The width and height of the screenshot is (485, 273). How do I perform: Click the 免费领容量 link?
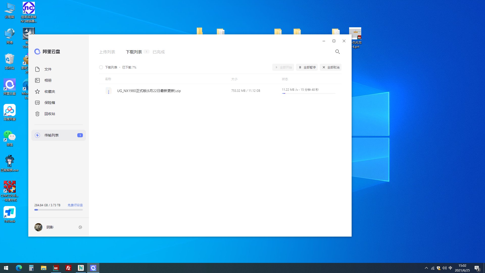(x=75, y=205)
